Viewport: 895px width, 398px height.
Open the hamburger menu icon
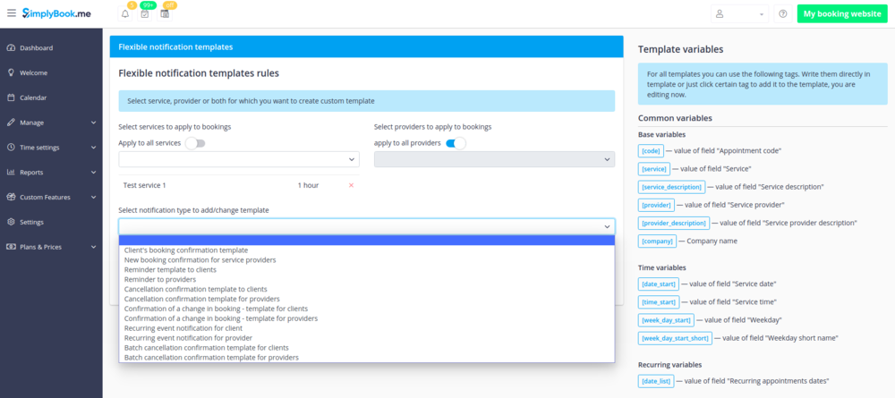click(x=11, y=13)
